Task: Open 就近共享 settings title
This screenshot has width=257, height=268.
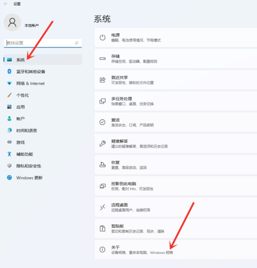Action: pos(119,77)
